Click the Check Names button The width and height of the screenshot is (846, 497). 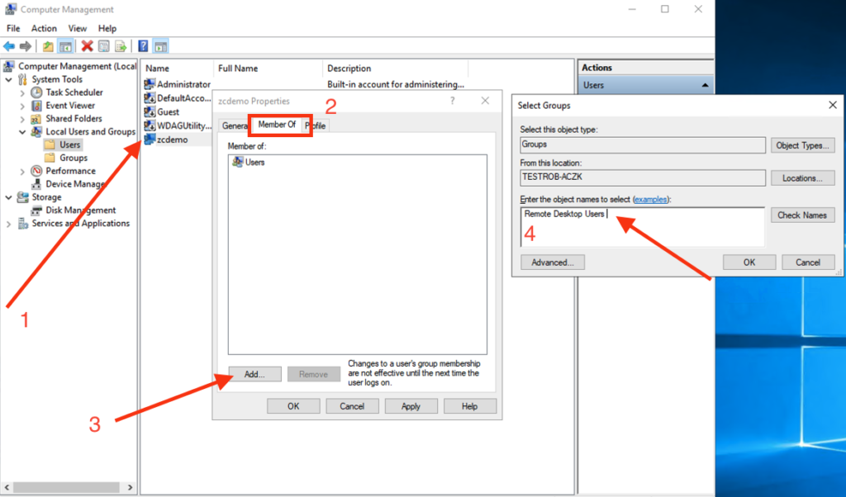pos(802,215)
